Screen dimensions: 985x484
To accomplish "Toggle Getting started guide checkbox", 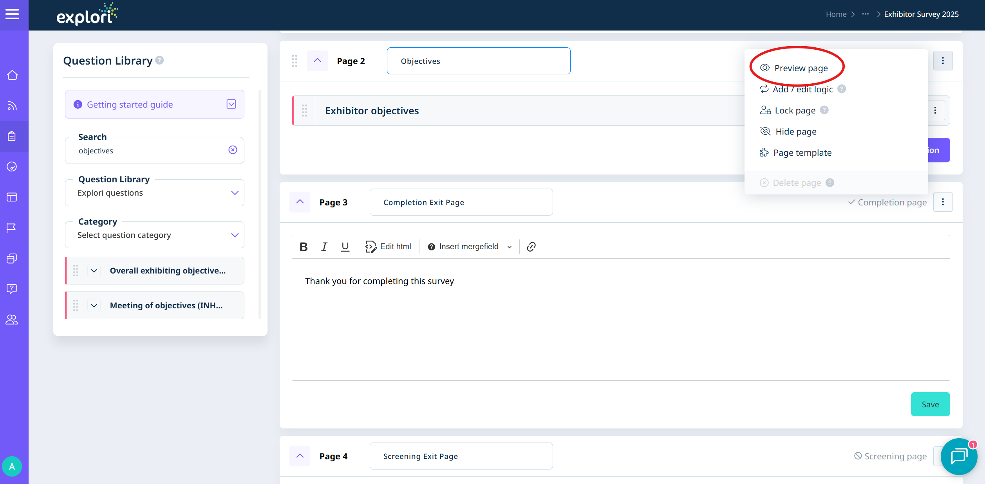I will 231,104.
